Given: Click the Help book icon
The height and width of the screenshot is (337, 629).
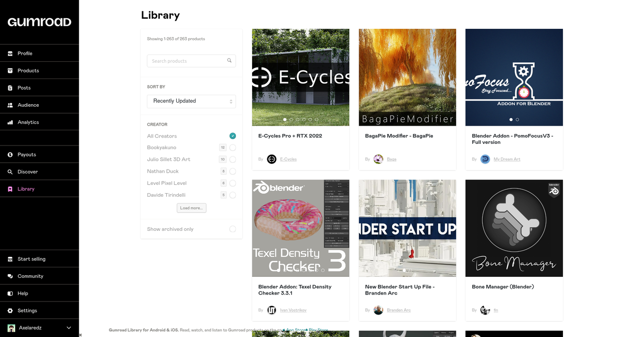Looking at the screenshot, I should pyautogui.click(x=10, y=294).
